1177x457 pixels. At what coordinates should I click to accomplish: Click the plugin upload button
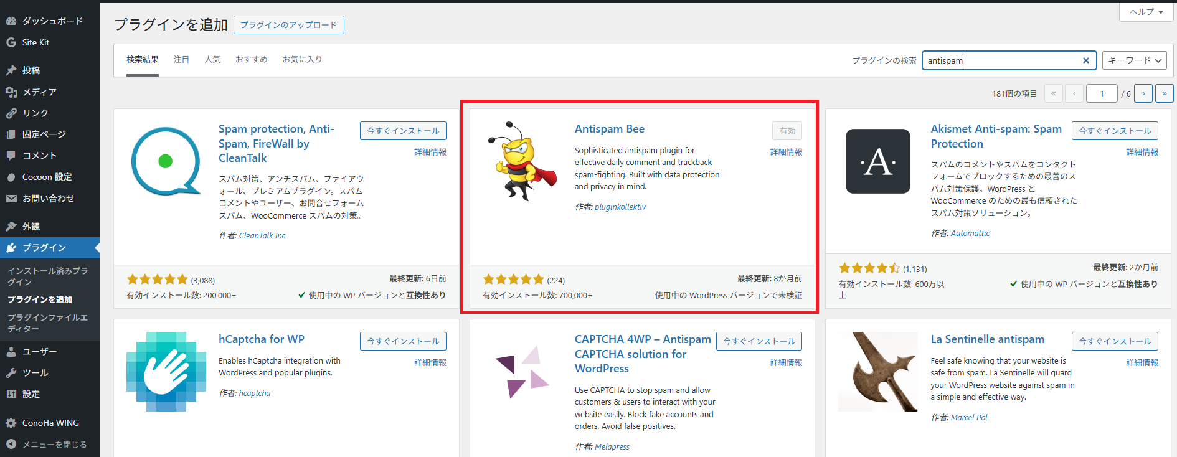(289, 25)
